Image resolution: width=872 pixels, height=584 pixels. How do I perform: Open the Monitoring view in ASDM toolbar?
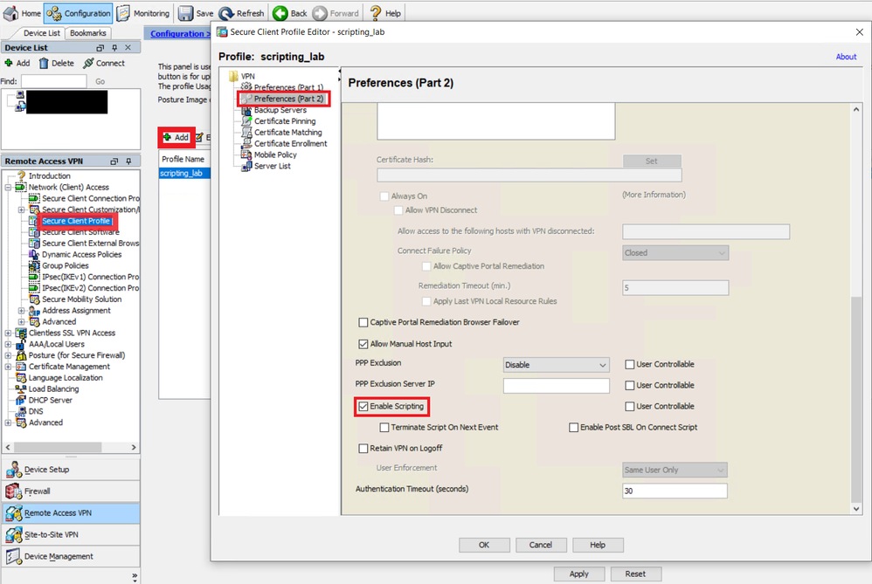click(142, 12)
